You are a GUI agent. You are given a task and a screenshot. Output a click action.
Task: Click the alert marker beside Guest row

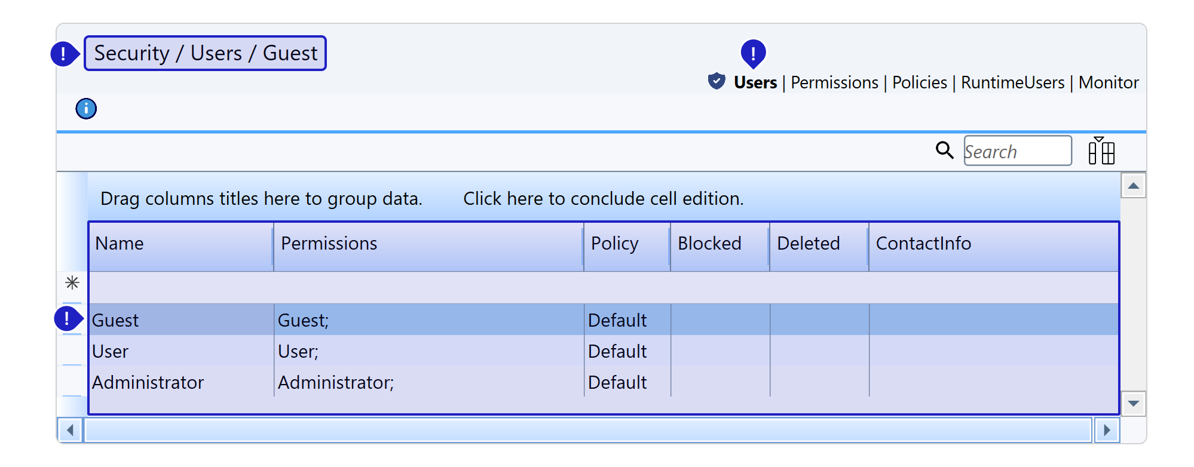(67, 319)
